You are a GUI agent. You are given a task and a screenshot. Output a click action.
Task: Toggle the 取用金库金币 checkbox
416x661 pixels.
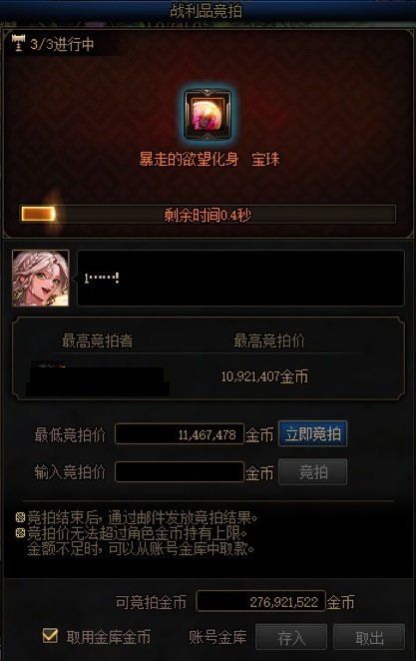[x=50, y=636]
